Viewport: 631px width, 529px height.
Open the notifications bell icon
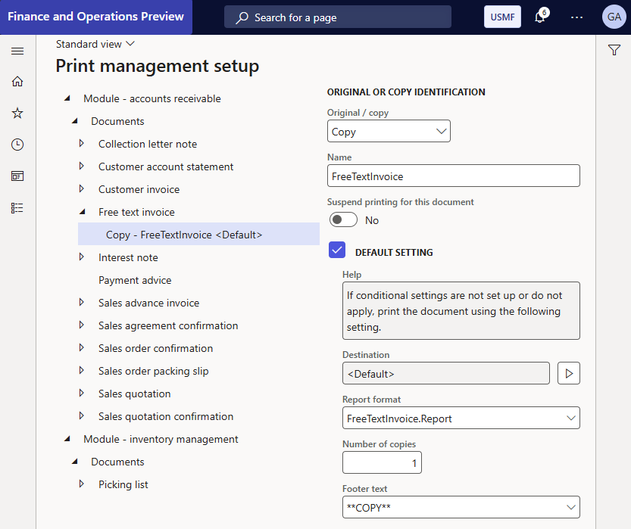point(540,17)
